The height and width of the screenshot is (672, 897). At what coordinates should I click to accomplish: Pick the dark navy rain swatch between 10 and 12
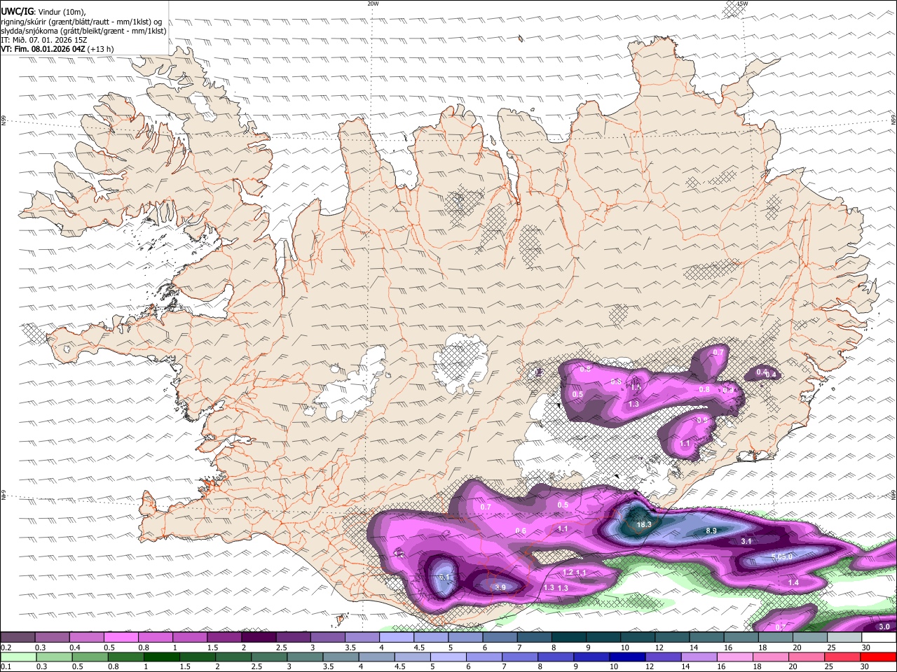tap(626, 657)
